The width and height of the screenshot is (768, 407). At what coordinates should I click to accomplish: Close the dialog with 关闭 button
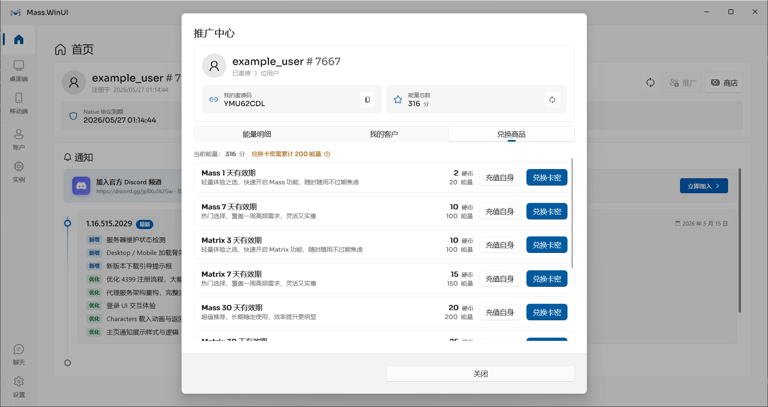(480, 374)
